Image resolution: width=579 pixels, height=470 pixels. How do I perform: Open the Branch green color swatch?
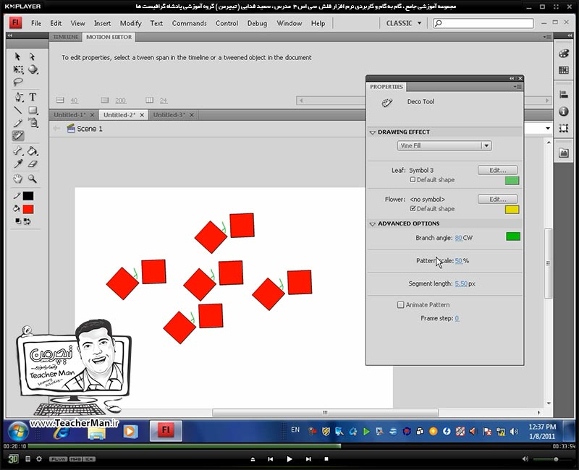tap(513, 236)
